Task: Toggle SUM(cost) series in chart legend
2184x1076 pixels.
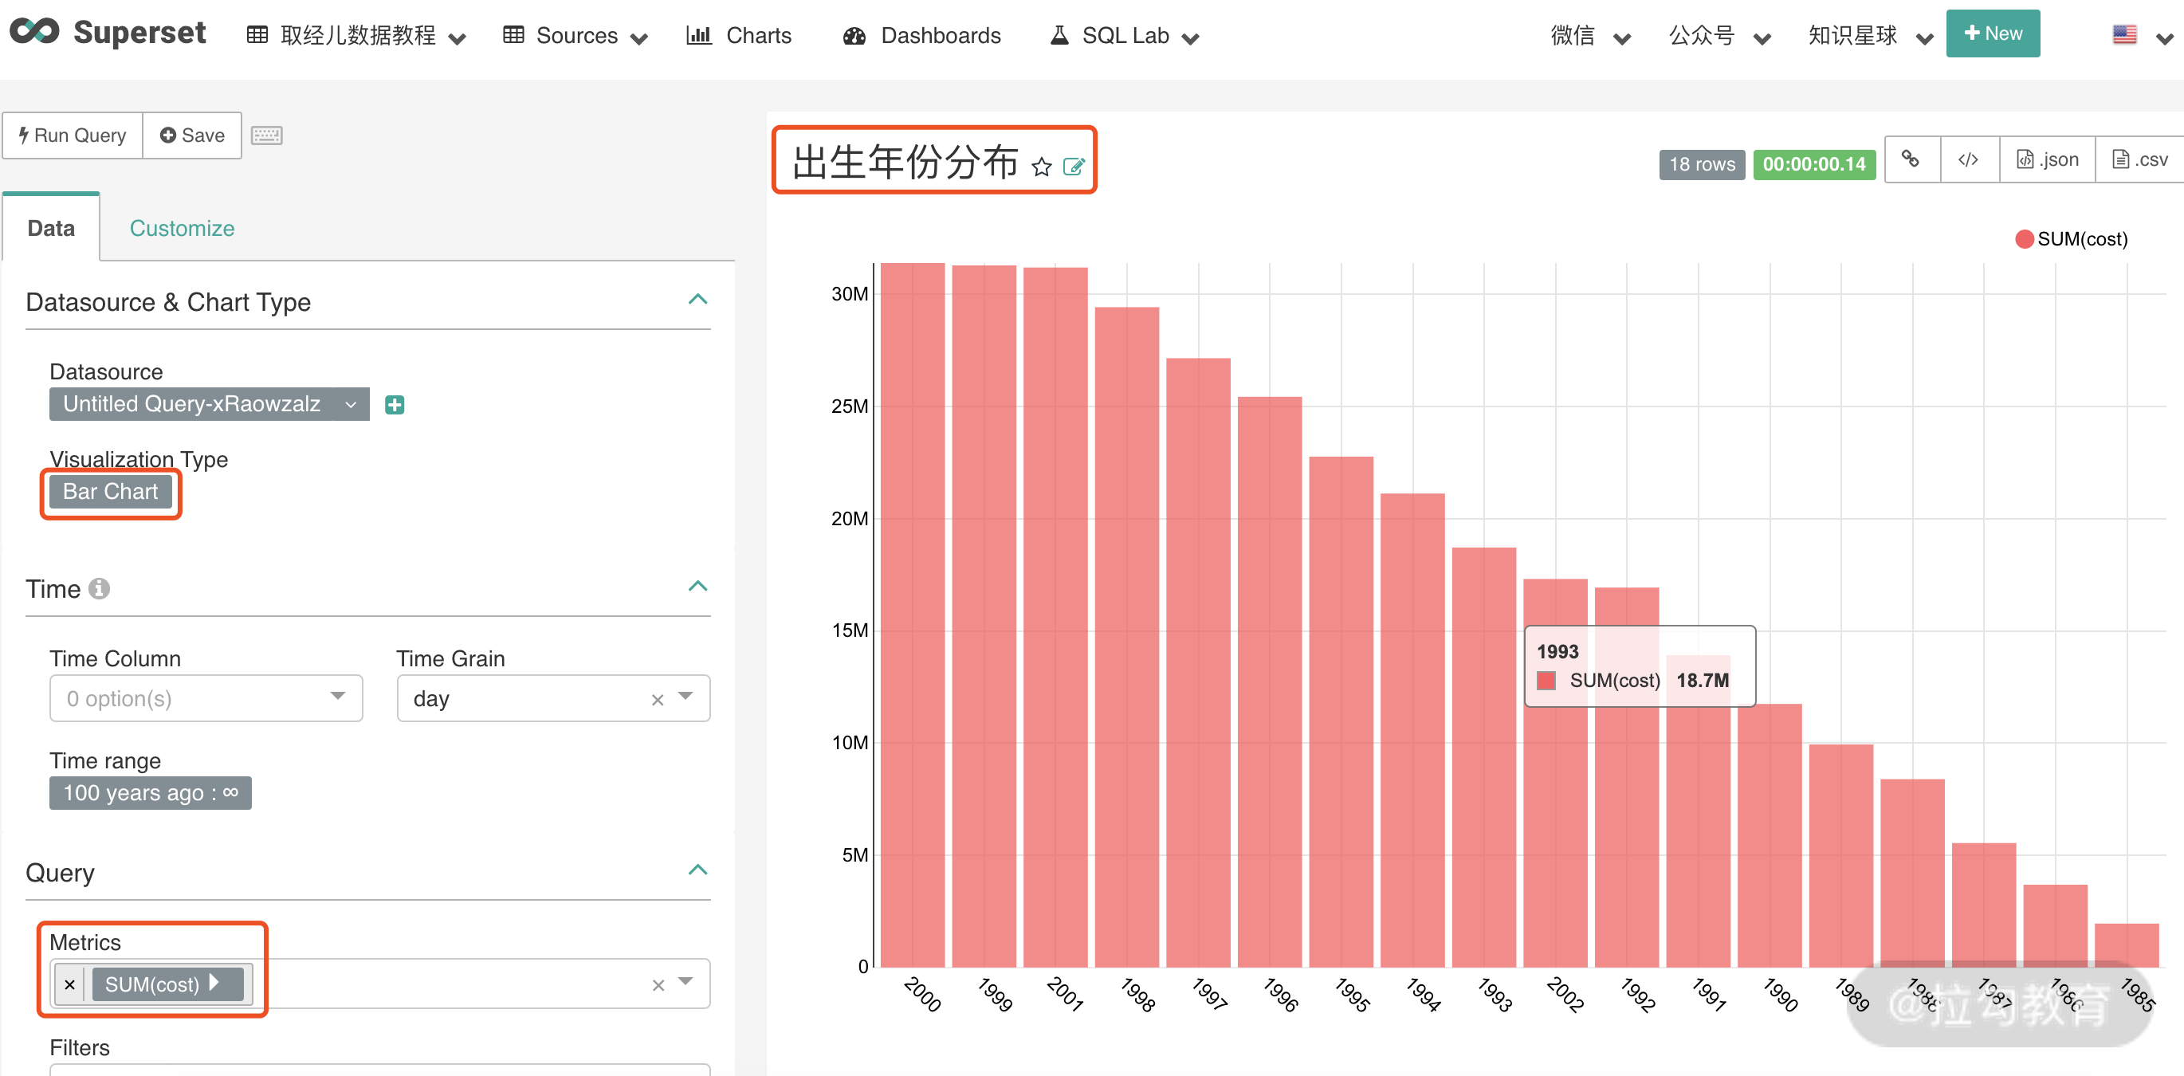Action: pyautogui.click(x=2072, y=239)
